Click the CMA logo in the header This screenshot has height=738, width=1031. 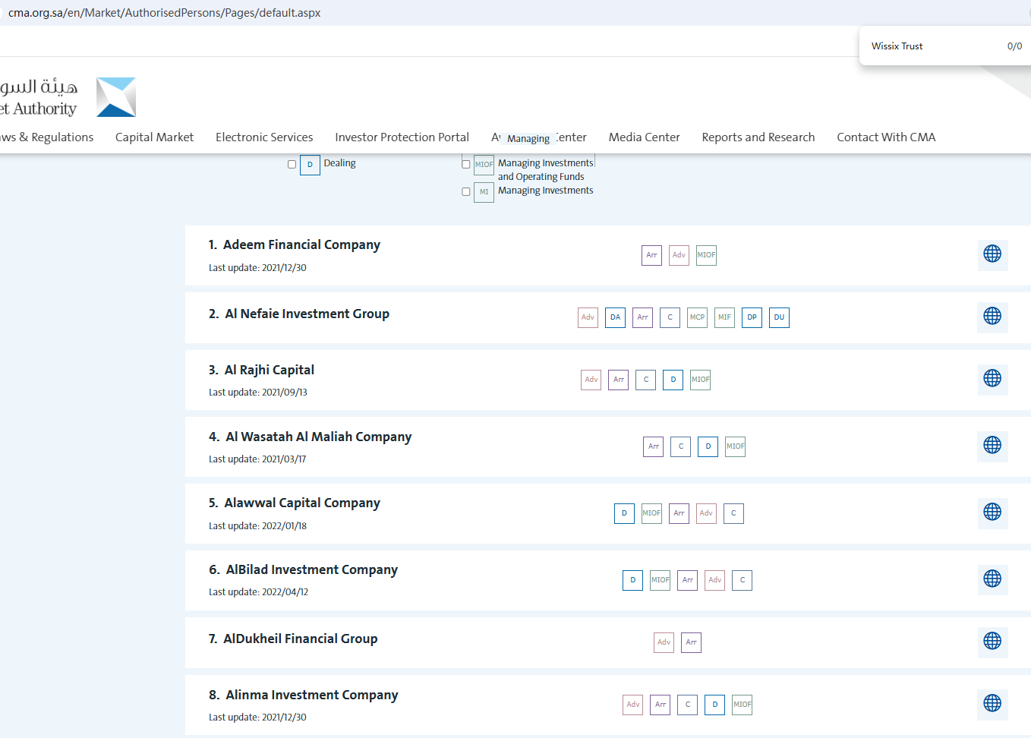click(x=115, y=97)
